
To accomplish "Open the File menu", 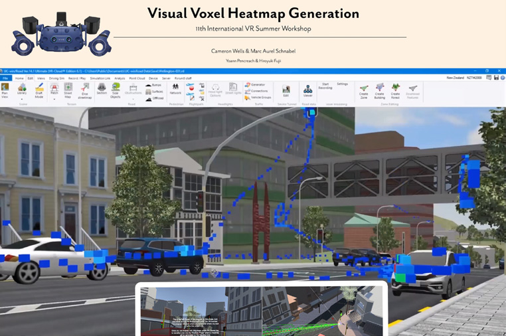I will click(x=5, y=78).
